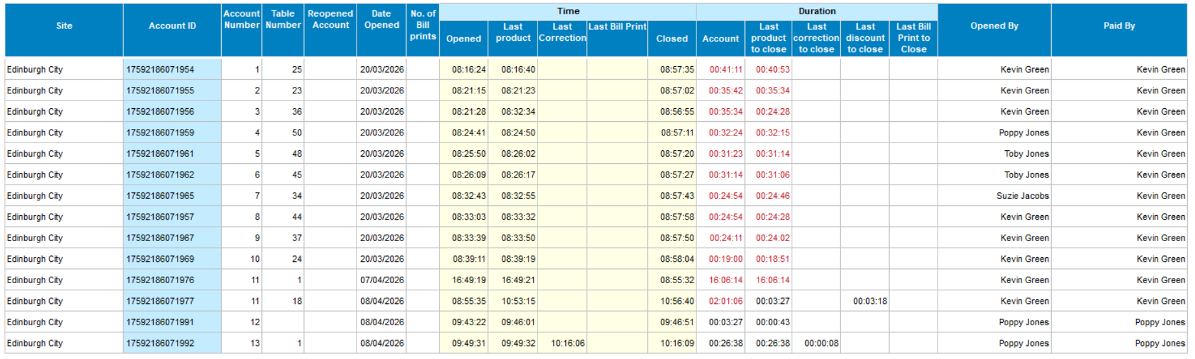Click the No. of Bill prints header
The width and height of the screenshot is (1195, 359).
pyautogui.click(x=423, y=25)
